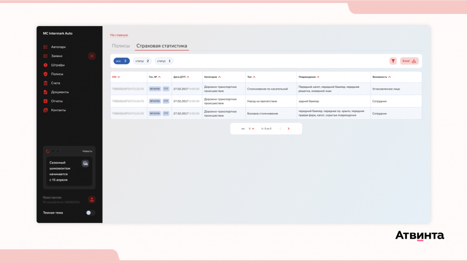The height and width of the screenshot is (263, 467).
Task: Click the Контакты book icon
Action: tap(45, 110)
